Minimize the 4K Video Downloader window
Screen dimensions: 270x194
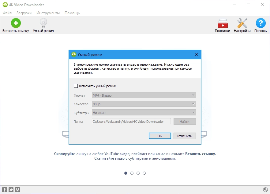(x=235, y=5)
